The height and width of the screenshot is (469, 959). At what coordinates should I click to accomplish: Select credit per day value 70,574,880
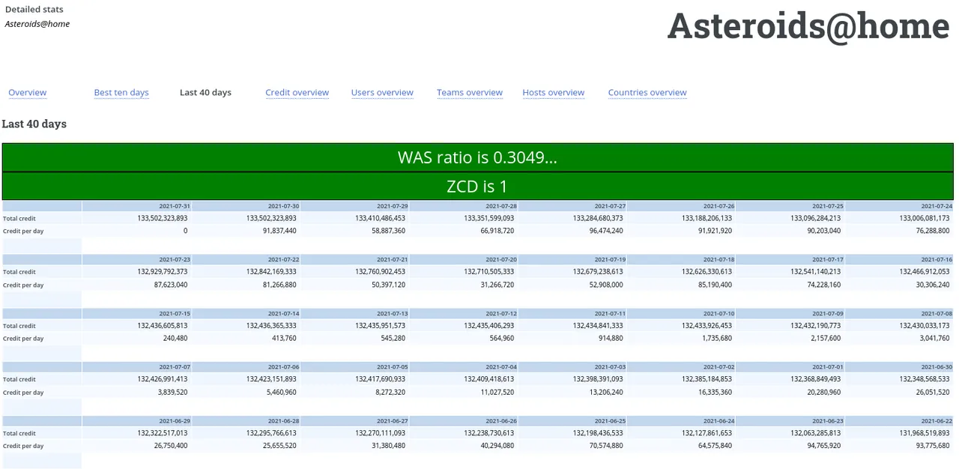tap(606, 446)
